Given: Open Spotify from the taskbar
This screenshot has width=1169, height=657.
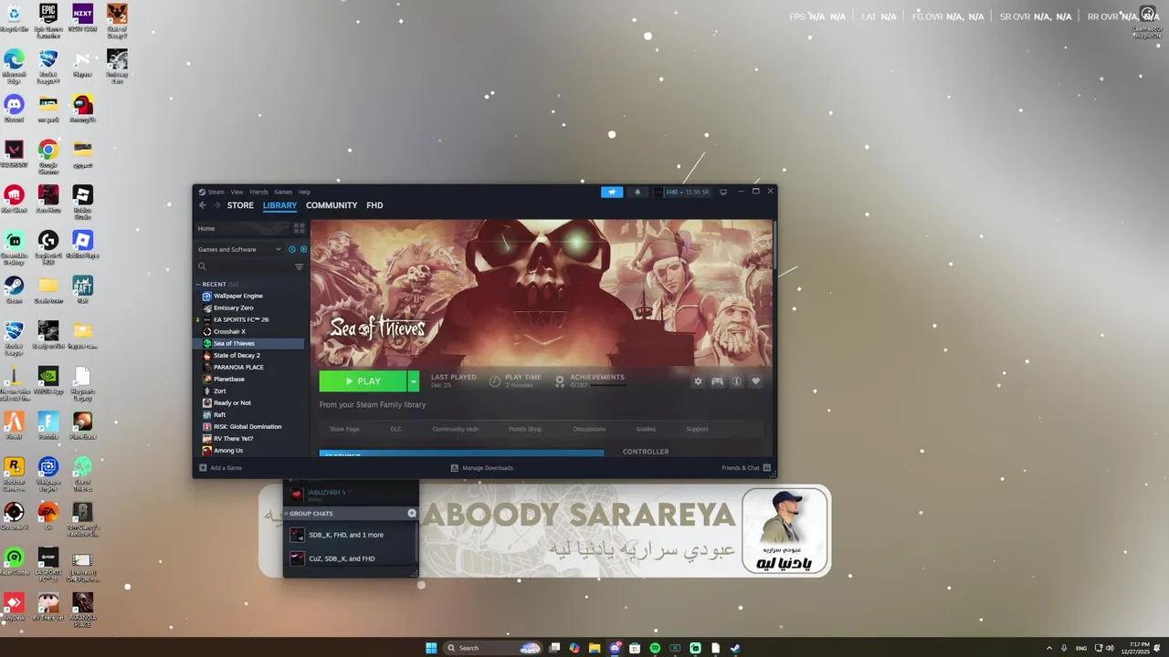Looking at the screenshot, I should (655, 648).
